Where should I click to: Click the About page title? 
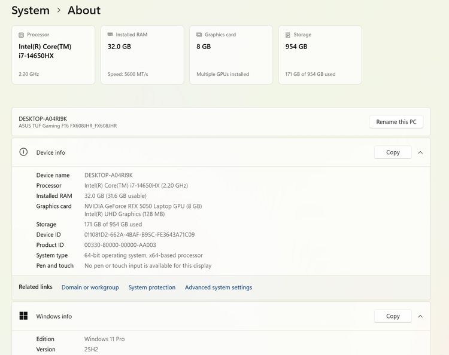[x=84, y=10]
